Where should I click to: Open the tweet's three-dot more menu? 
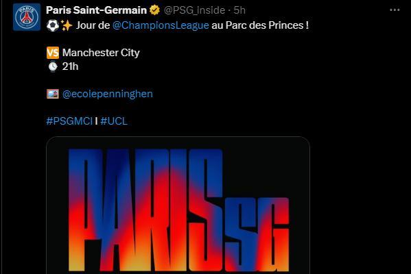(x=395, y=10)
